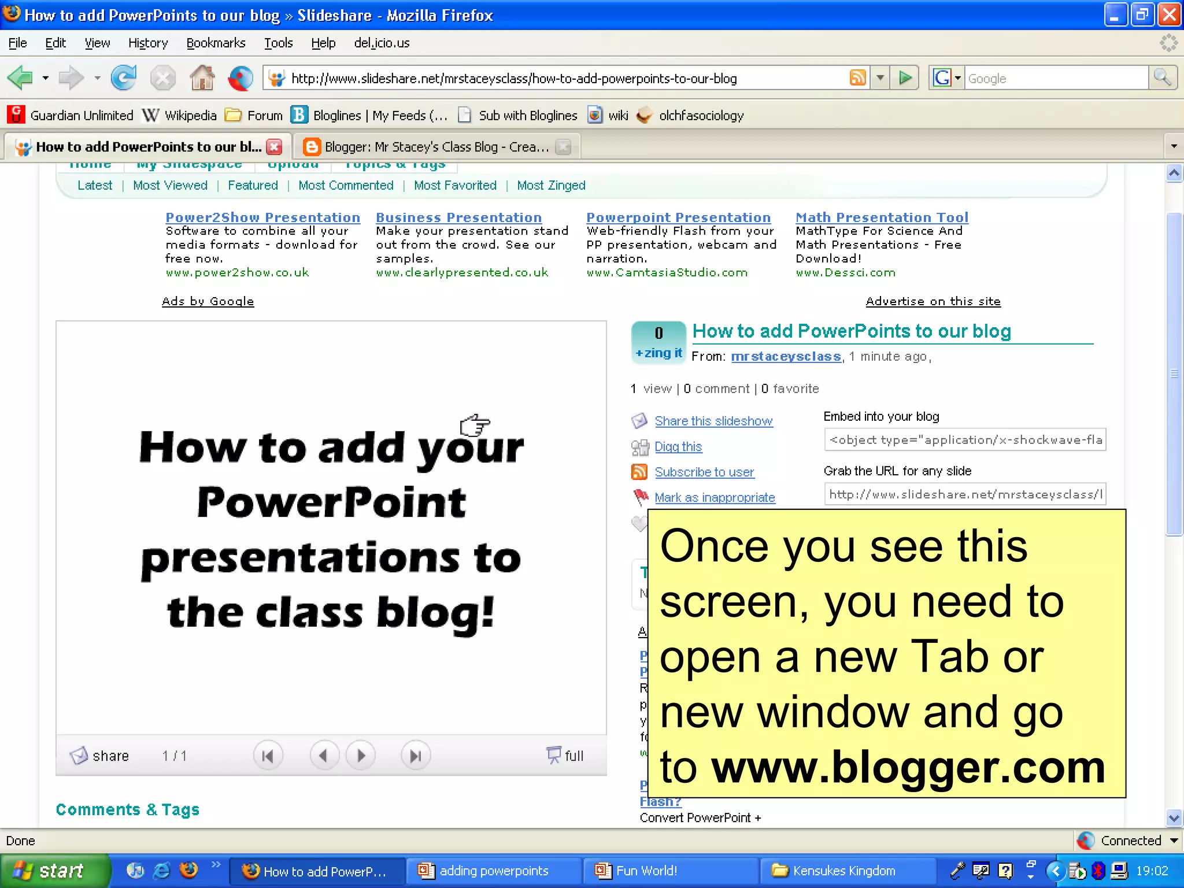Switch to adding powerpoints taskbar window

pyautogui.click(x=494, y=871)
